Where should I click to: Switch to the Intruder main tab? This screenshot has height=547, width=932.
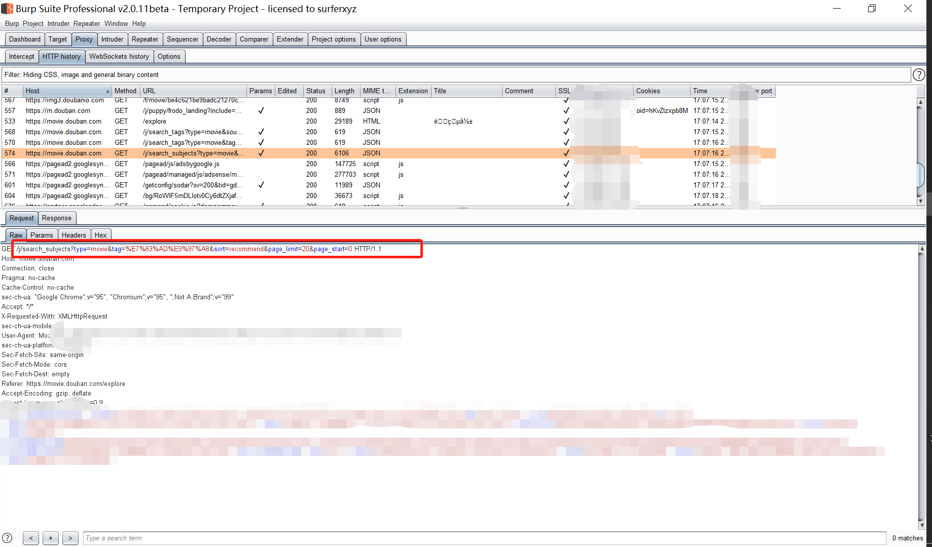[112, 40]
